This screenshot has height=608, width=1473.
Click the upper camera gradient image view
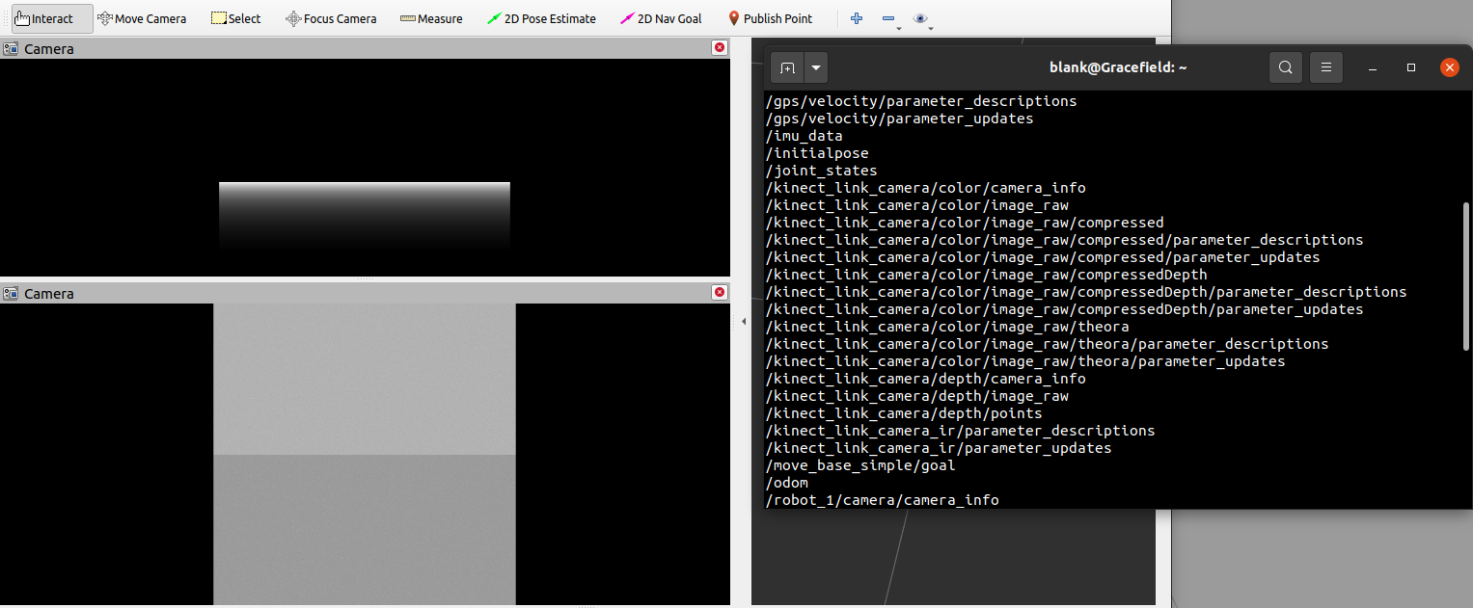(x=365, y=168)
